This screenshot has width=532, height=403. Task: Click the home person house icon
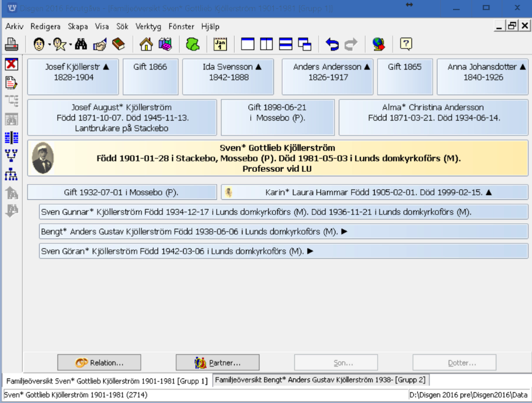click(146, 44)
